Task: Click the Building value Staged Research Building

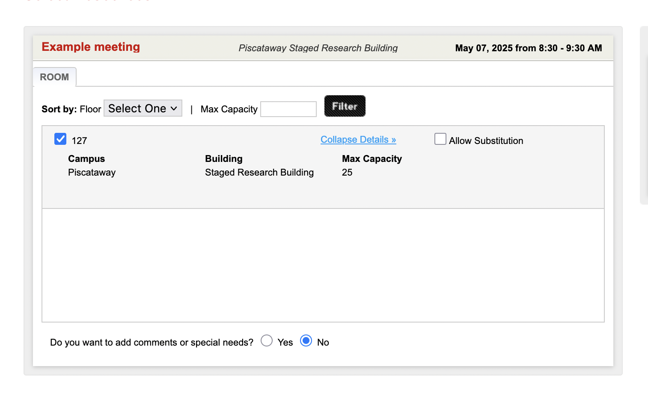Action: [259, 173]
